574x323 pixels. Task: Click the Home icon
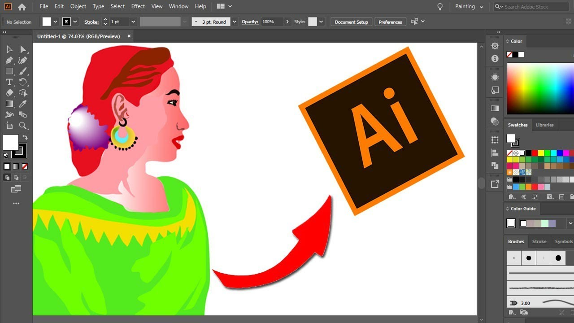22,7
